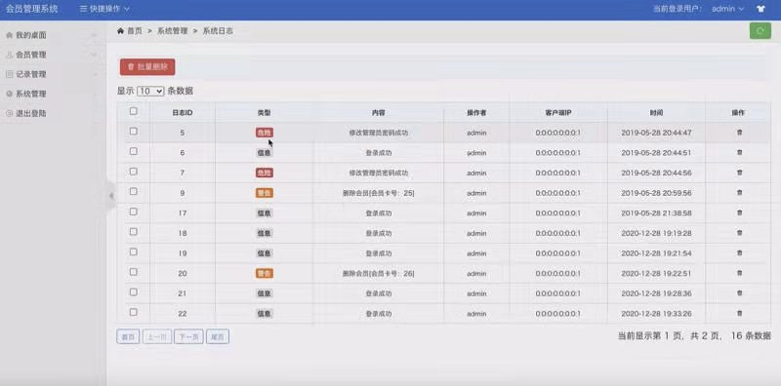Click the orange 警告 tag in row ID 20
This screenshot has height=386, width=781.
[265, 273]
